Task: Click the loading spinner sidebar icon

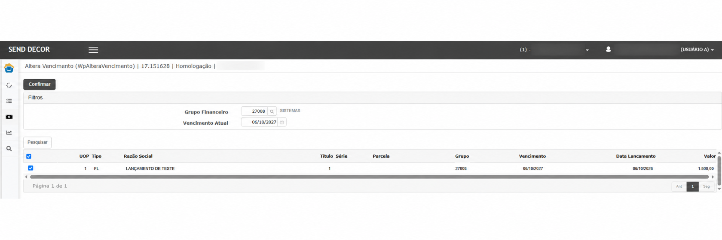Action: (9, 85)
